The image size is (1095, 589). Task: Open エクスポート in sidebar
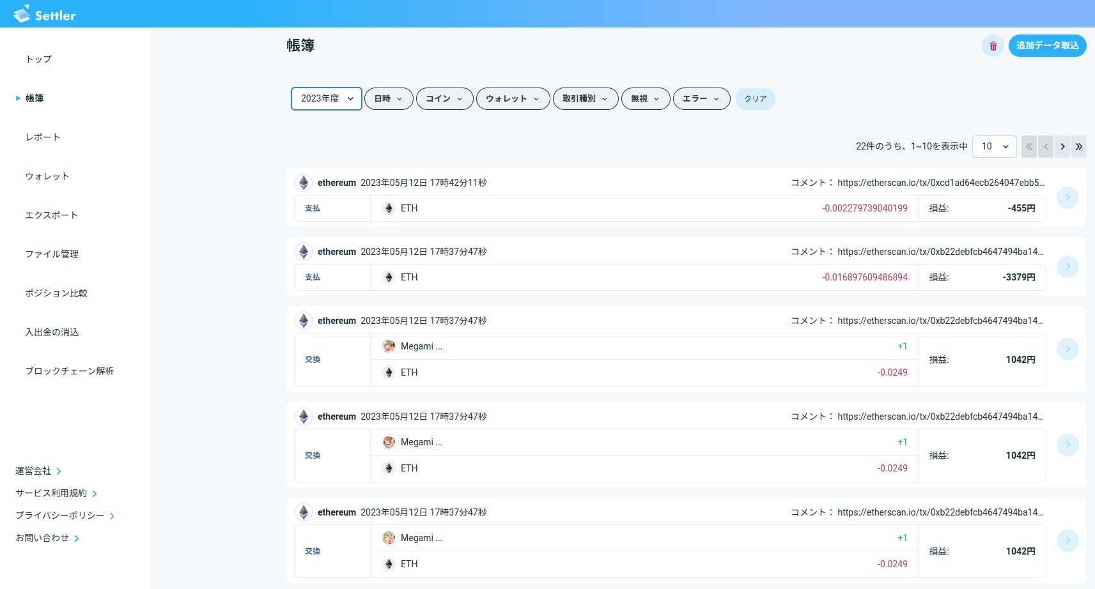pyautogui.click(x=51, y=215)
